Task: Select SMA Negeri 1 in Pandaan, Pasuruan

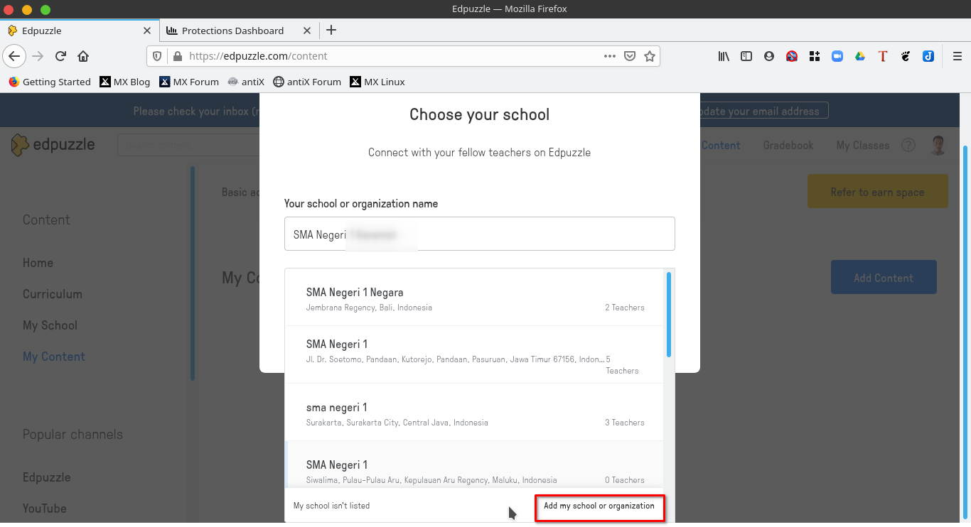Action: click(x=475, y=354)
